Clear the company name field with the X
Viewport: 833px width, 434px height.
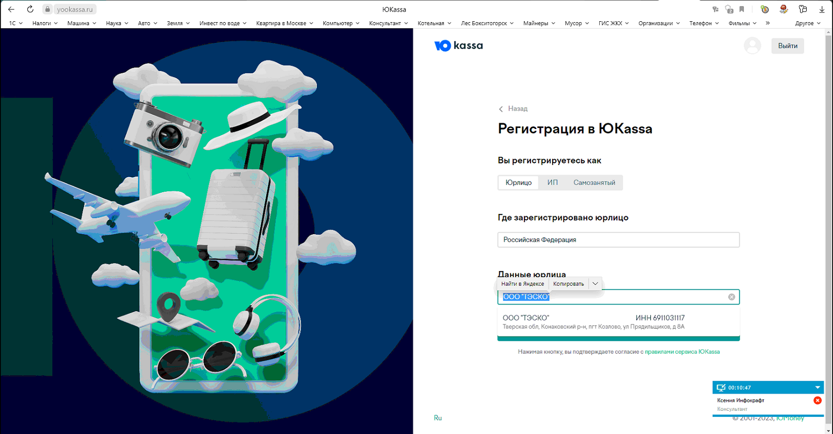731,297
